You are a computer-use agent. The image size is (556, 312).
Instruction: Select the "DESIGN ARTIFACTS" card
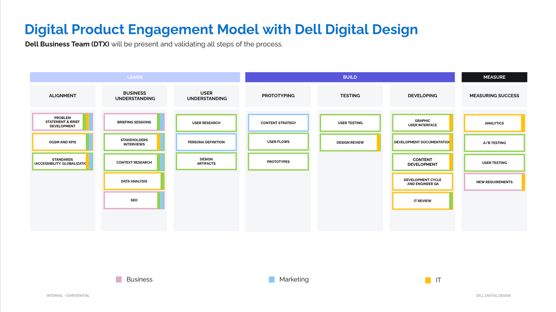click(x=206, y=161)
